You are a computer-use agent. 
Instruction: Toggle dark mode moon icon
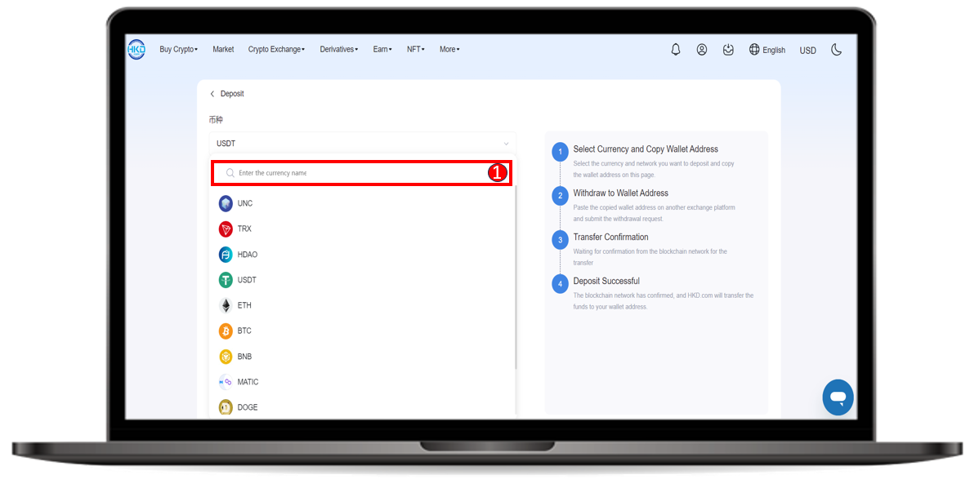(836, 50)
